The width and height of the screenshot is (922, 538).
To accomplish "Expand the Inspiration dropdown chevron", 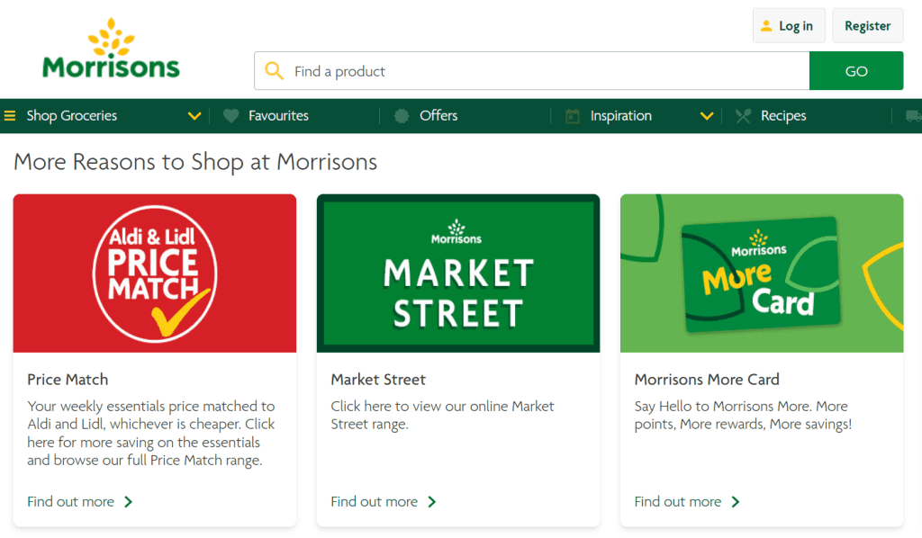I will (x=707, y=116).
